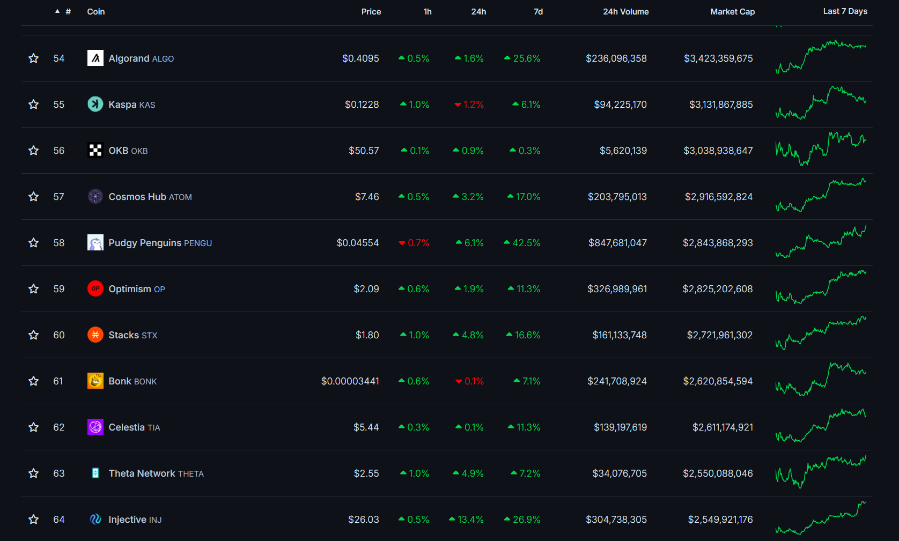Viewport: 899px width, 541px height.
Task: Click Bonk price $0.00003441
Action: [350, 381]
